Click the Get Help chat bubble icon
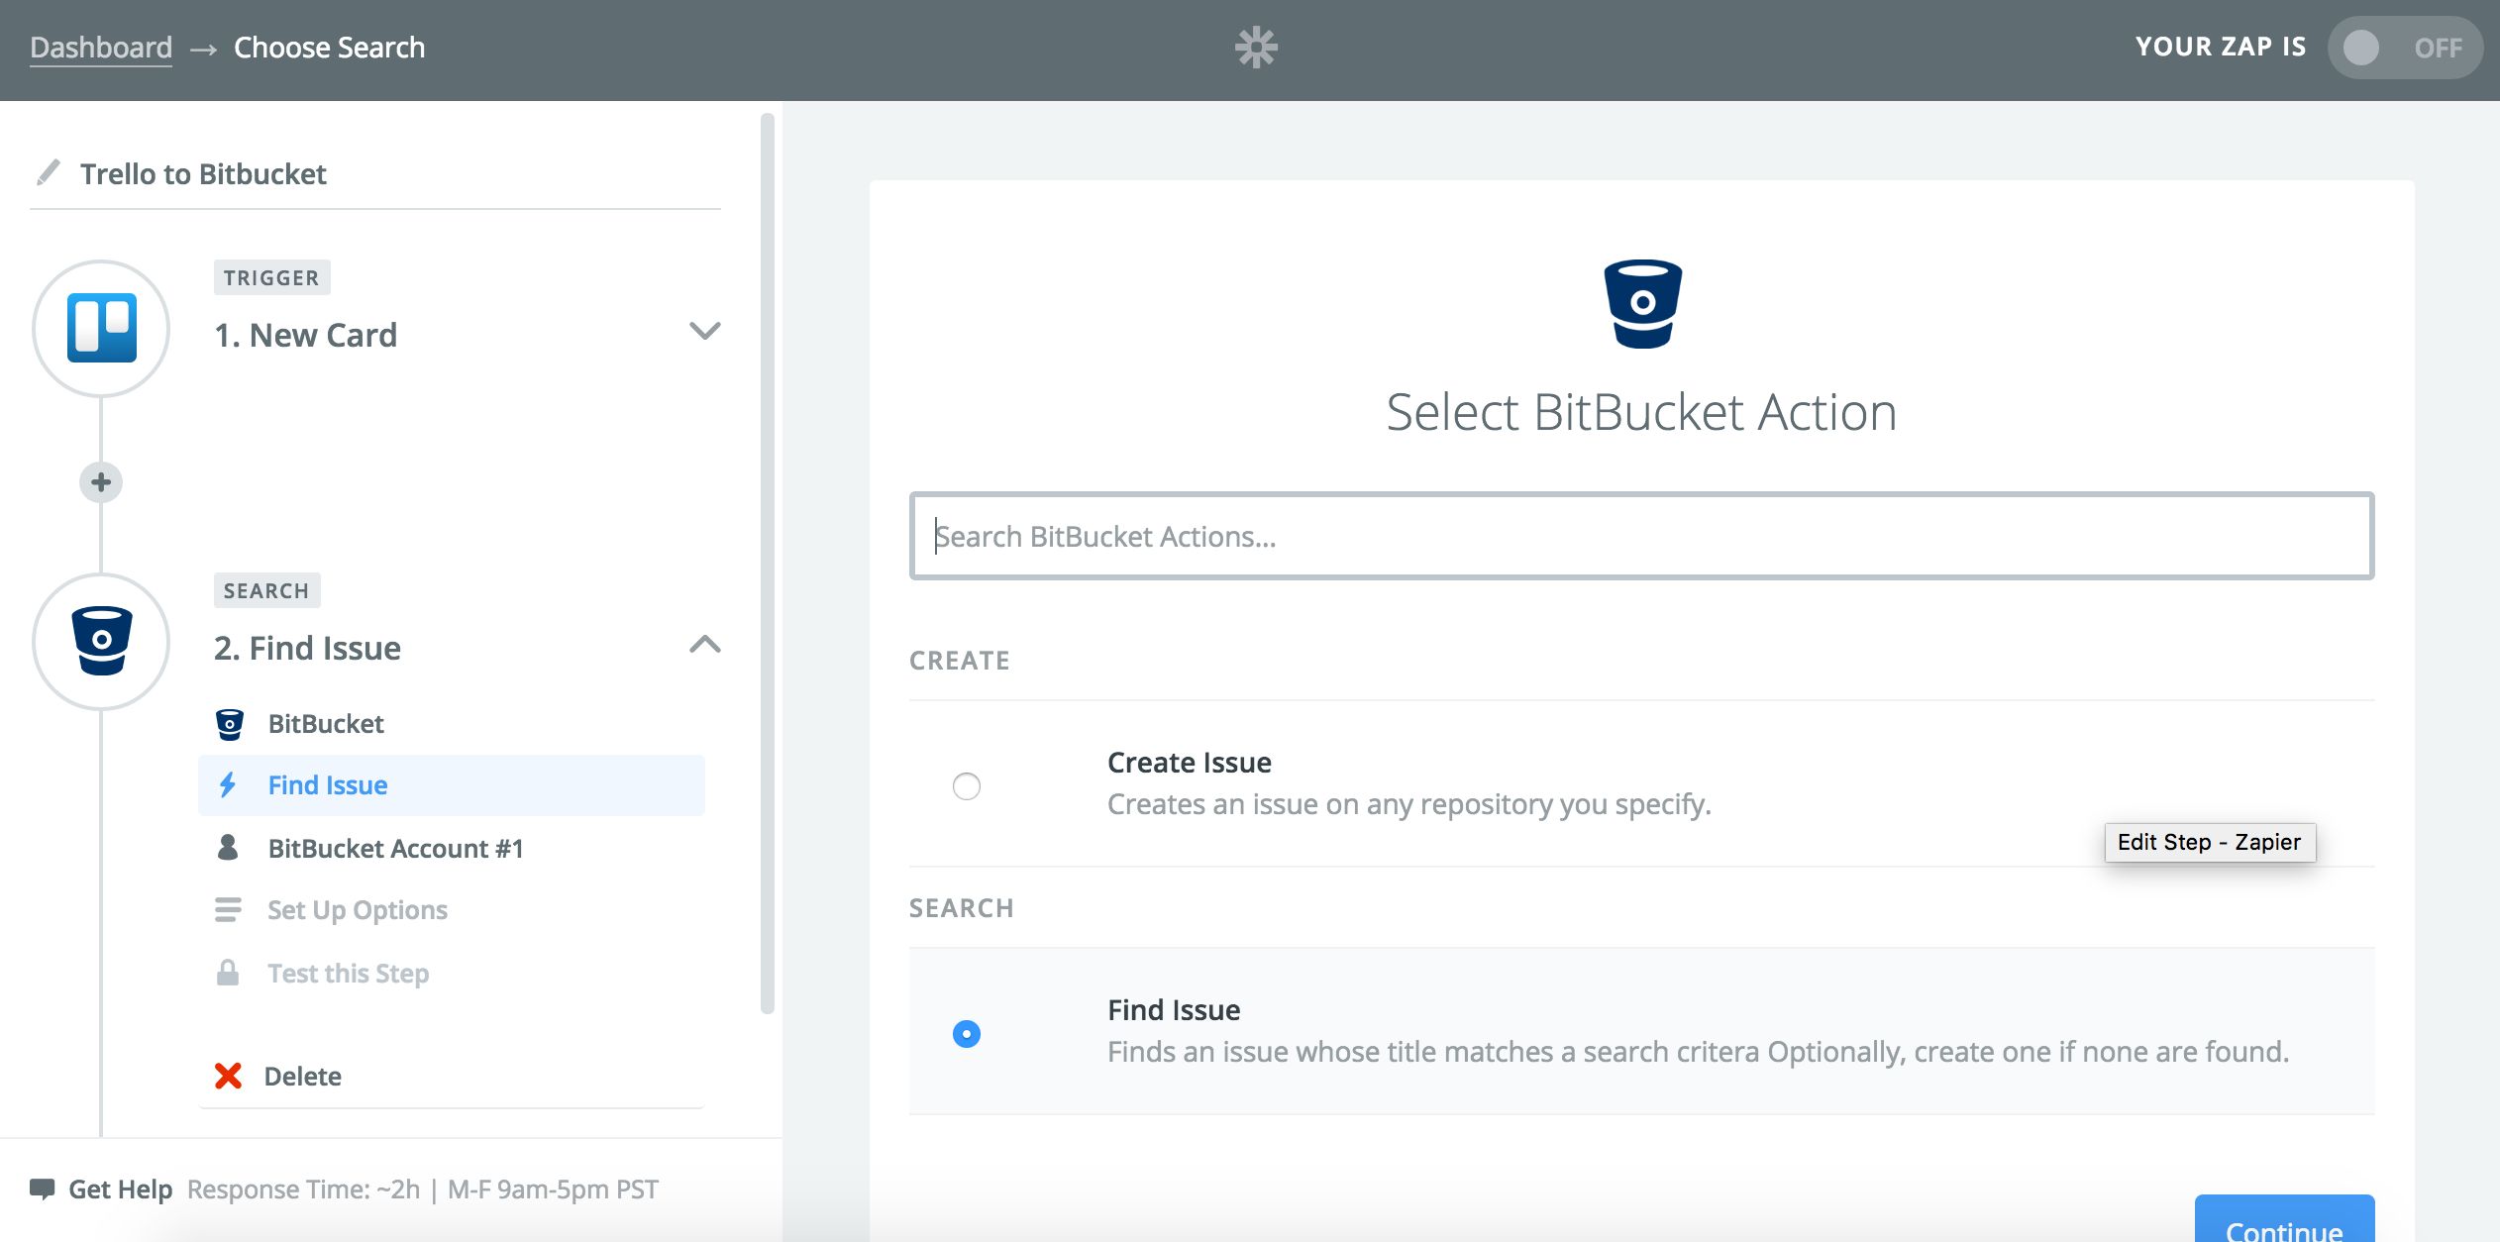The height and width of the screenshot is (1242, 2500). 43,1189
